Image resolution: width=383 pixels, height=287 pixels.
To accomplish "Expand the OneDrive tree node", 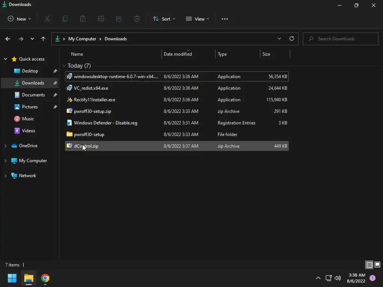I will point(5,146).
